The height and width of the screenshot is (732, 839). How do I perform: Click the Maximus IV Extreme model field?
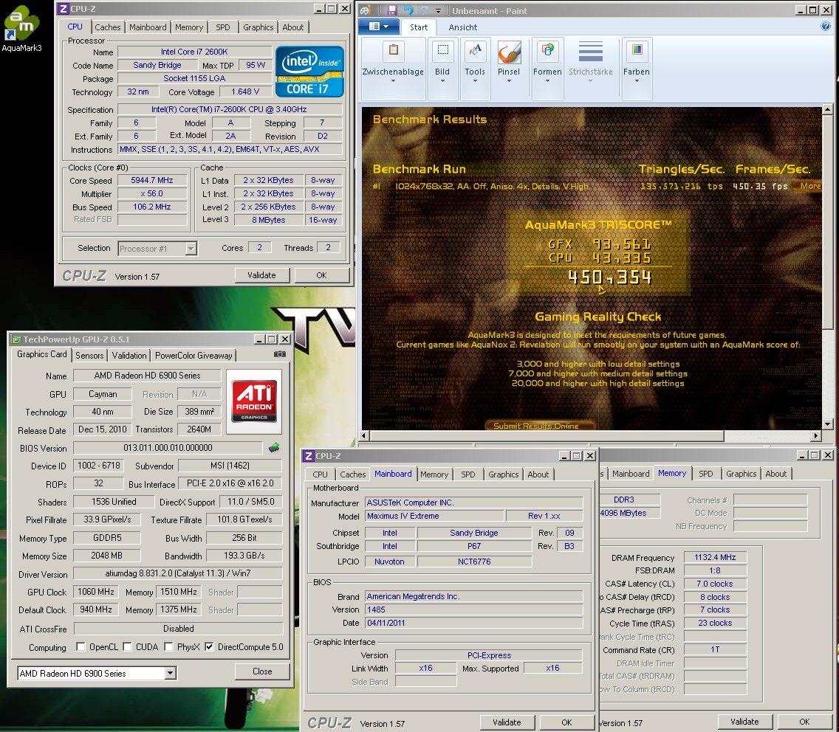pos(434,516)
